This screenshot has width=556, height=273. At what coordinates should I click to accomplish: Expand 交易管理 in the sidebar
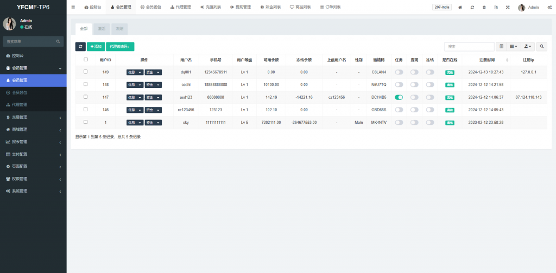point(33,117)
